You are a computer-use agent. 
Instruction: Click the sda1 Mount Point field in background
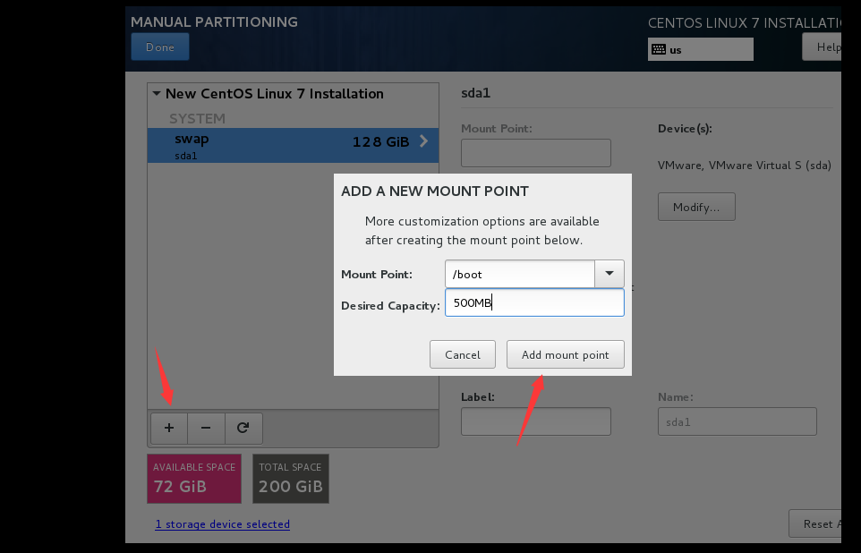536,153
